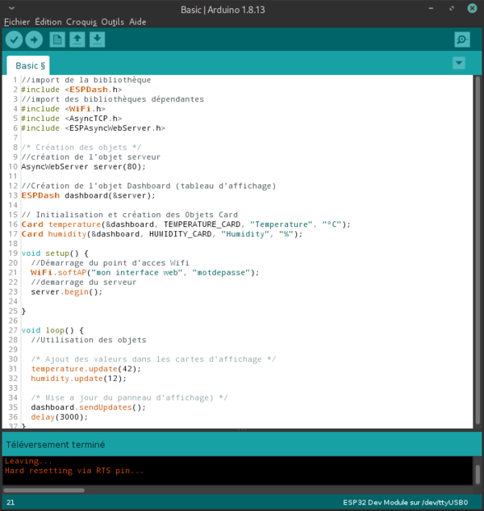Image resolution: width=484 pixels, height=511 pixels.
Task: Click the console vertical scrollbar
Action: [x=478, y=475]
